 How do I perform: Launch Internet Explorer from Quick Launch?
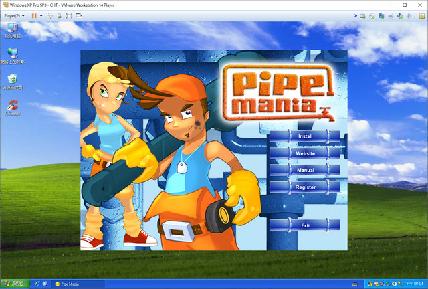(37, 284)
